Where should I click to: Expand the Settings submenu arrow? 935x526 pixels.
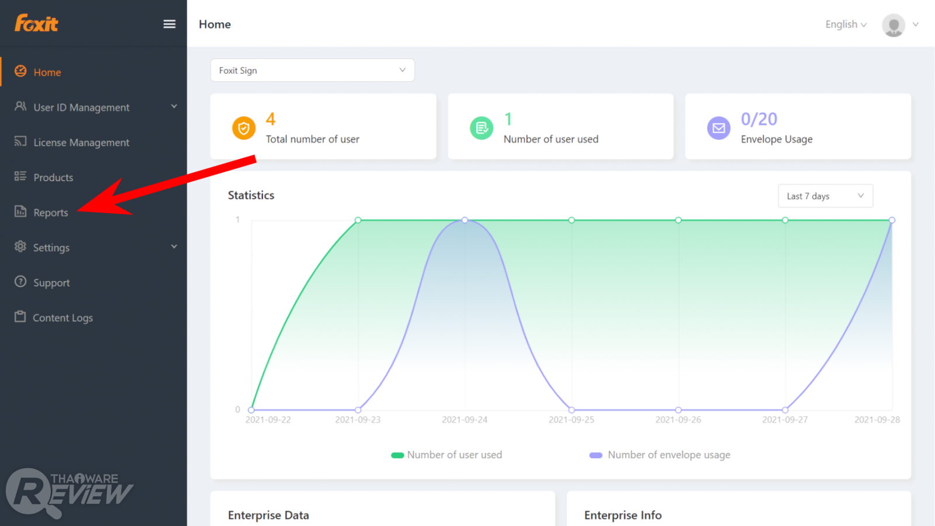click(x=174, y=247)
